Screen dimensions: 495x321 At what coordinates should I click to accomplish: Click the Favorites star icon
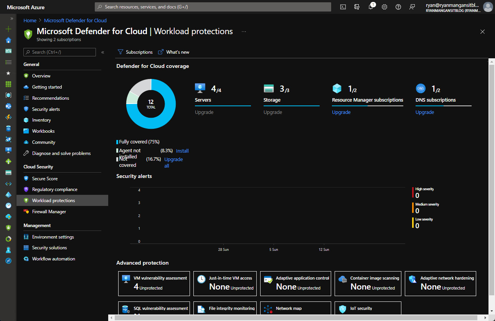(8, 73)
